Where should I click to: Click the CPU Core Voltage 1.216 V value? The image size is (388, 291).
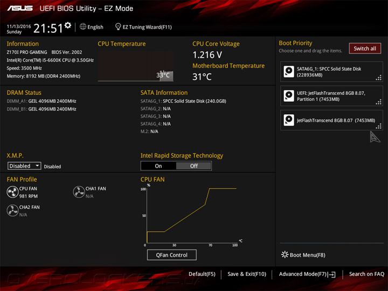point(207,55)
